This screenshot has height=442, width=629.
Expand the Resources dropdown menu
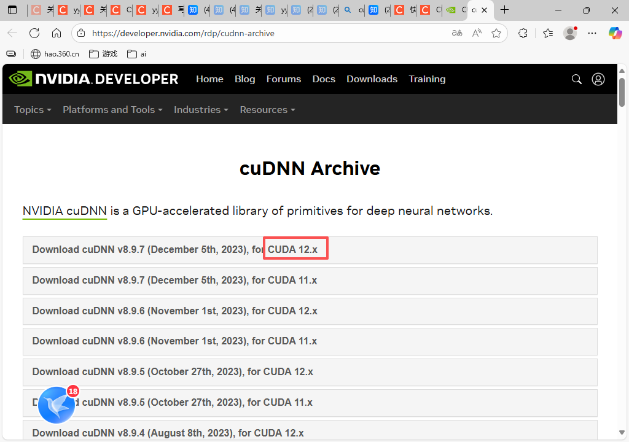268,109
